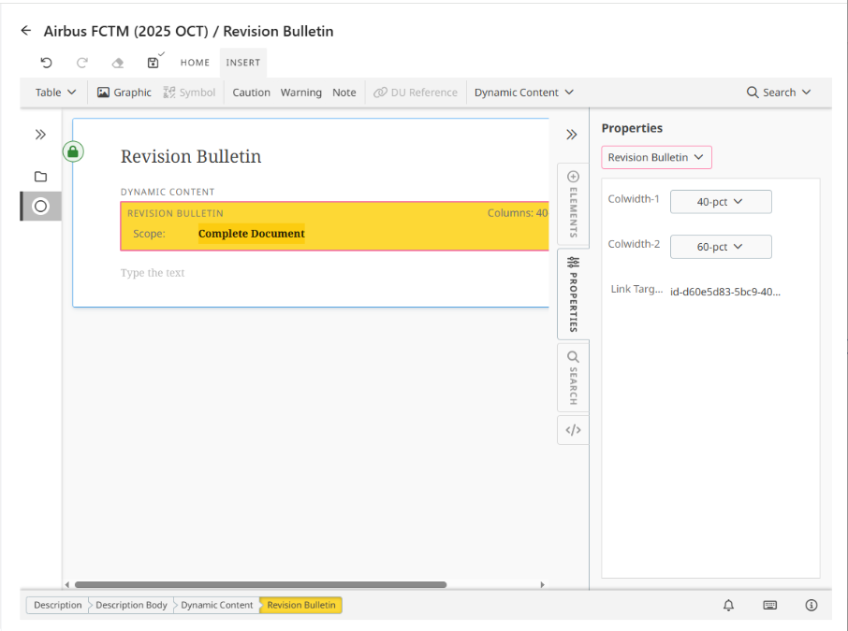Image resolution: width=848 pixels, height=631 pixels.
Task: Click the Revision Bulletin document heading
Action: pos(190,156)
